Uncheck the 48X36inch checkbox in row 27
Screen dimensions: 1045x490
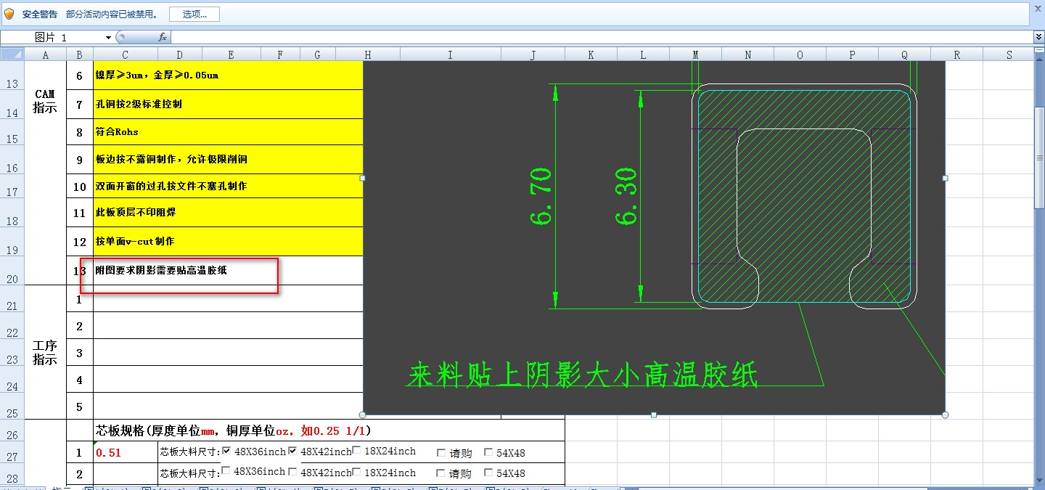(226, 451)
